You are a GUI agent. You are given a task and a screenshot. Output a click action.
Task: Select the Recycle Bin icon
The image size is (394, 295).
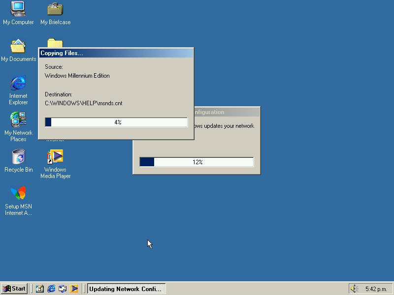pos(18,161)
